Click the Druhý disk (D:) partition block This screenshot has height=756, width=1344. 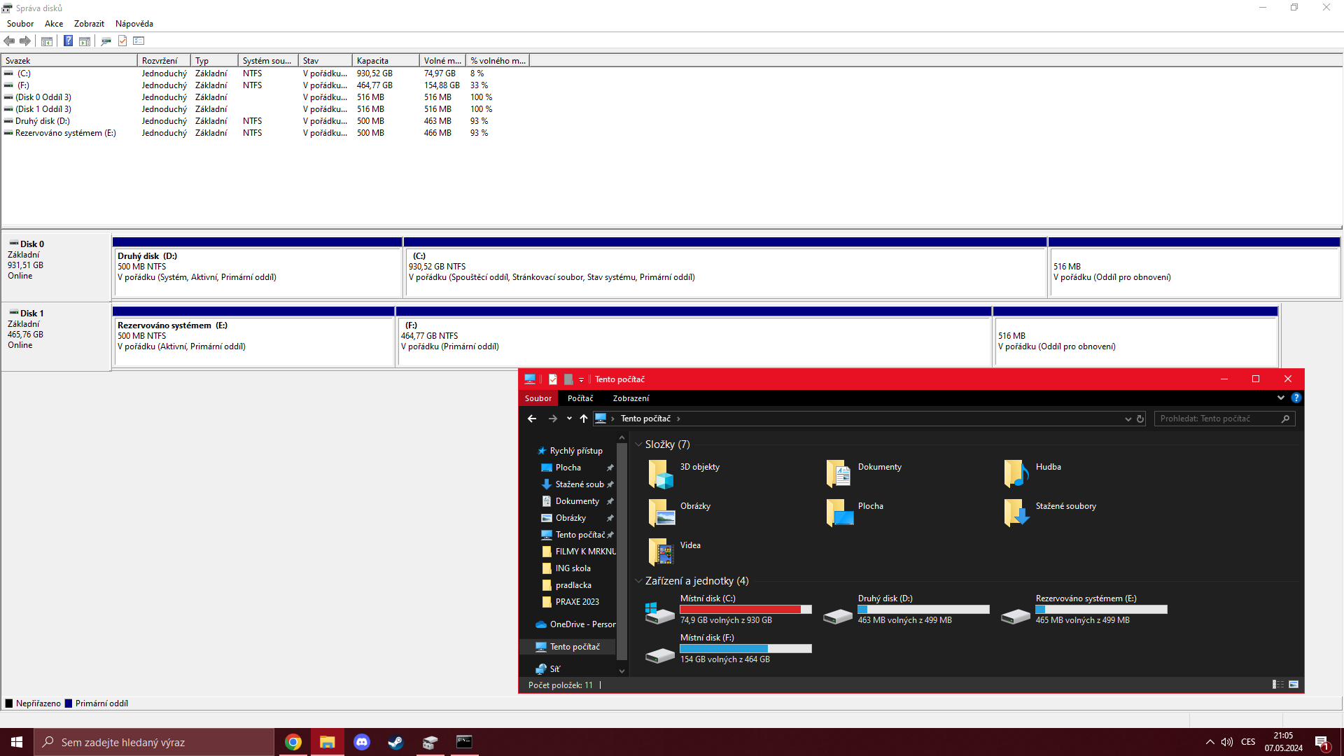[x=257, y=272]
